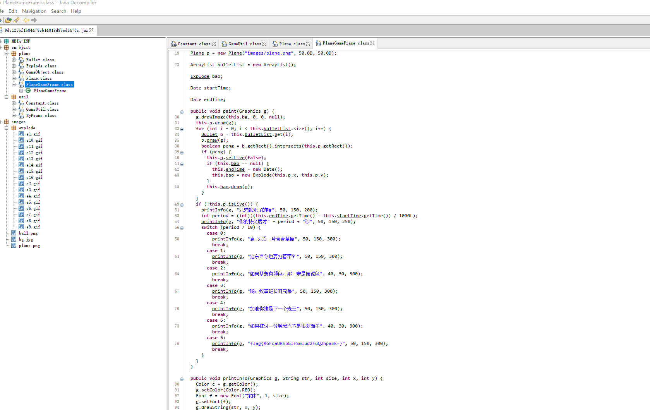Select the PlaneGameFrame class member node
This screenshot has height=410, width=650.
(50, 91)
